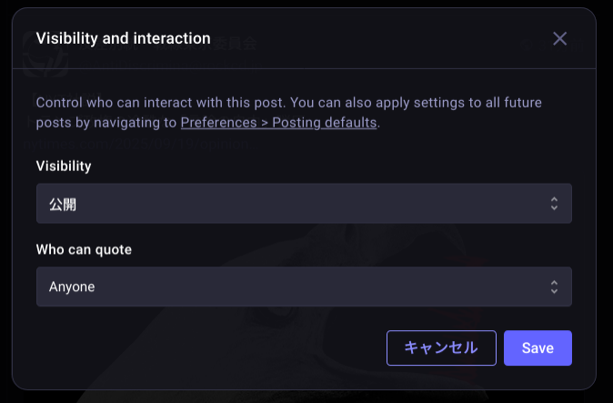
Task: Save the visibility settings
Action: [538, 348]
